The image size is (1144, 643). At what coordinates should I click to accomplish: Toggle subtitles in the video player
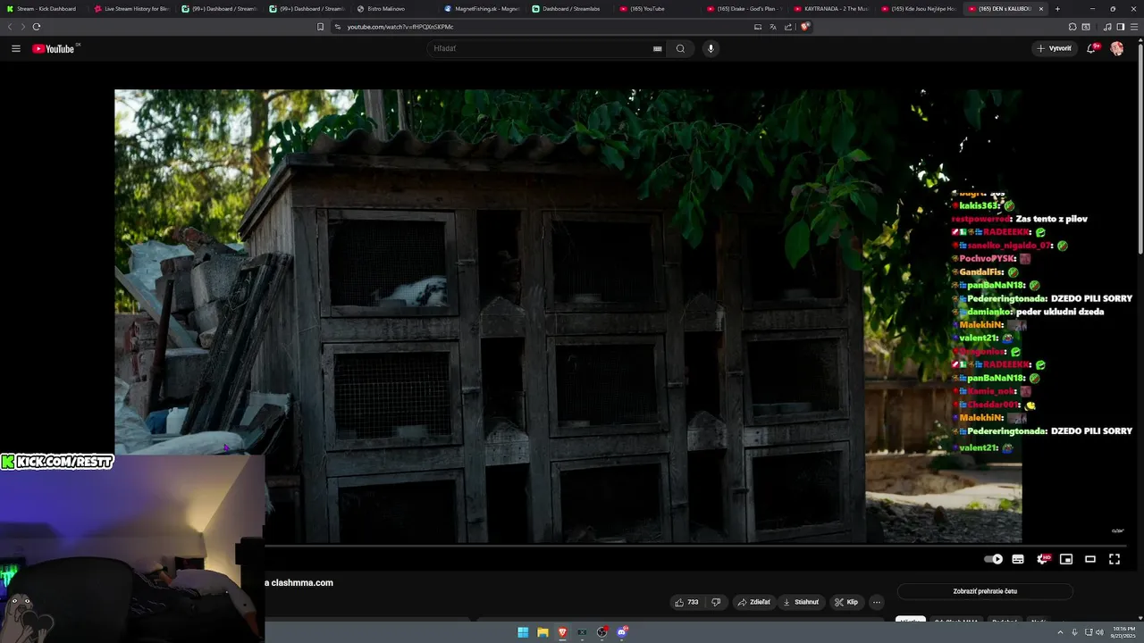point(1018,559)
